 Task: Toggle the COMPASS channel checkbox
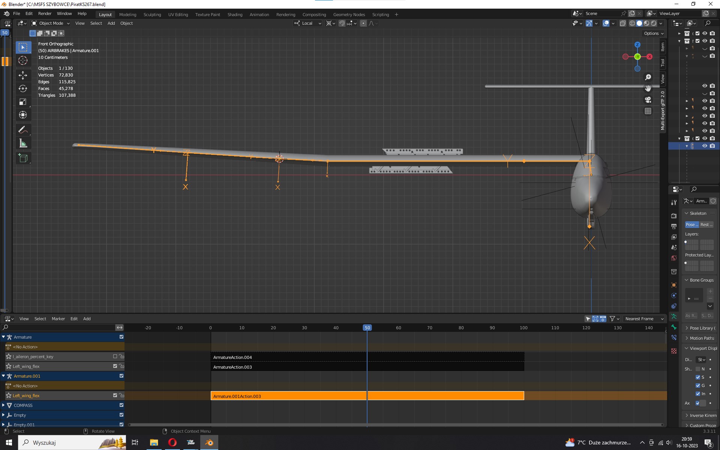coord(121,405)
